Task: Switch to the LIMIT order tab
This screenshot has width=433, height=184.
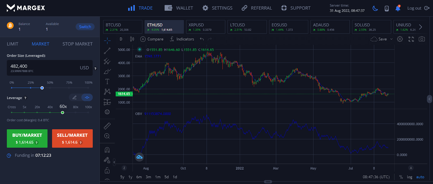Action: pos(13,44)
